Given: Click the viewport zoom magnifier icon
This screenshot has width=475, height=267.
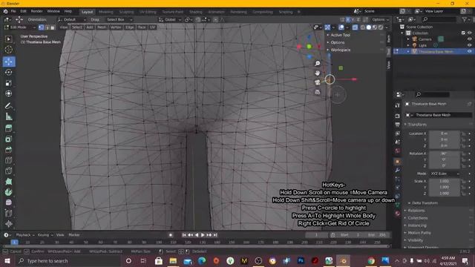Looking at the screenshot, I should click(317, 63).
